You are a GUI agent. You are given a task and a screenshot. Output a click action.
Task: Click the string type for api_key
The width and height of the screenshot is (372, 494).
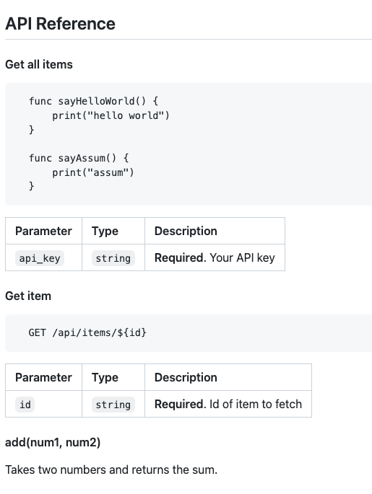pos(113,258)
